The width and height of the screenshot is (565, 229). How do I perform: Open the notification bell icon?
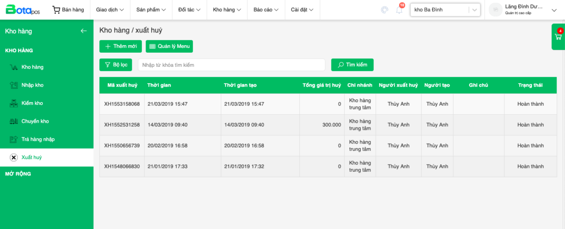click(x=399, y=10)
